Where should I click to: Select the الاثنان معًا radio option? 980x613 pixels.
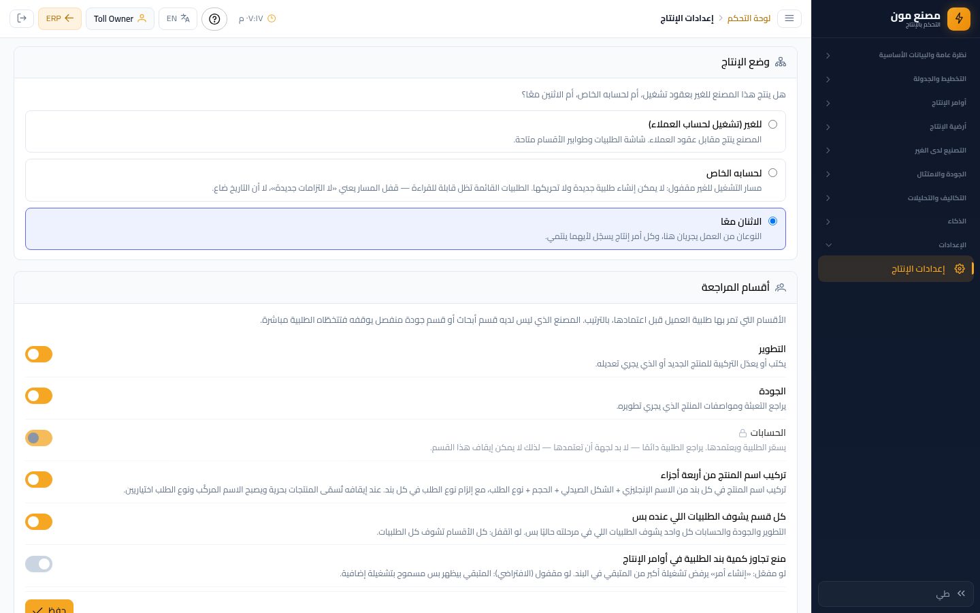pyautogui.click(x=772, y=221)
